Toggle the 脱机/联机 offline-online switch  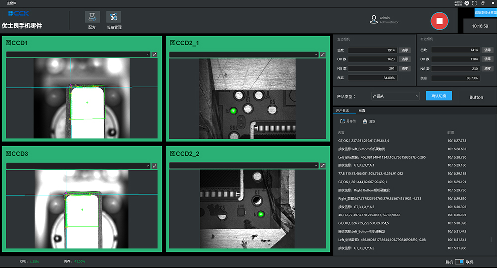tap(460, 262)
